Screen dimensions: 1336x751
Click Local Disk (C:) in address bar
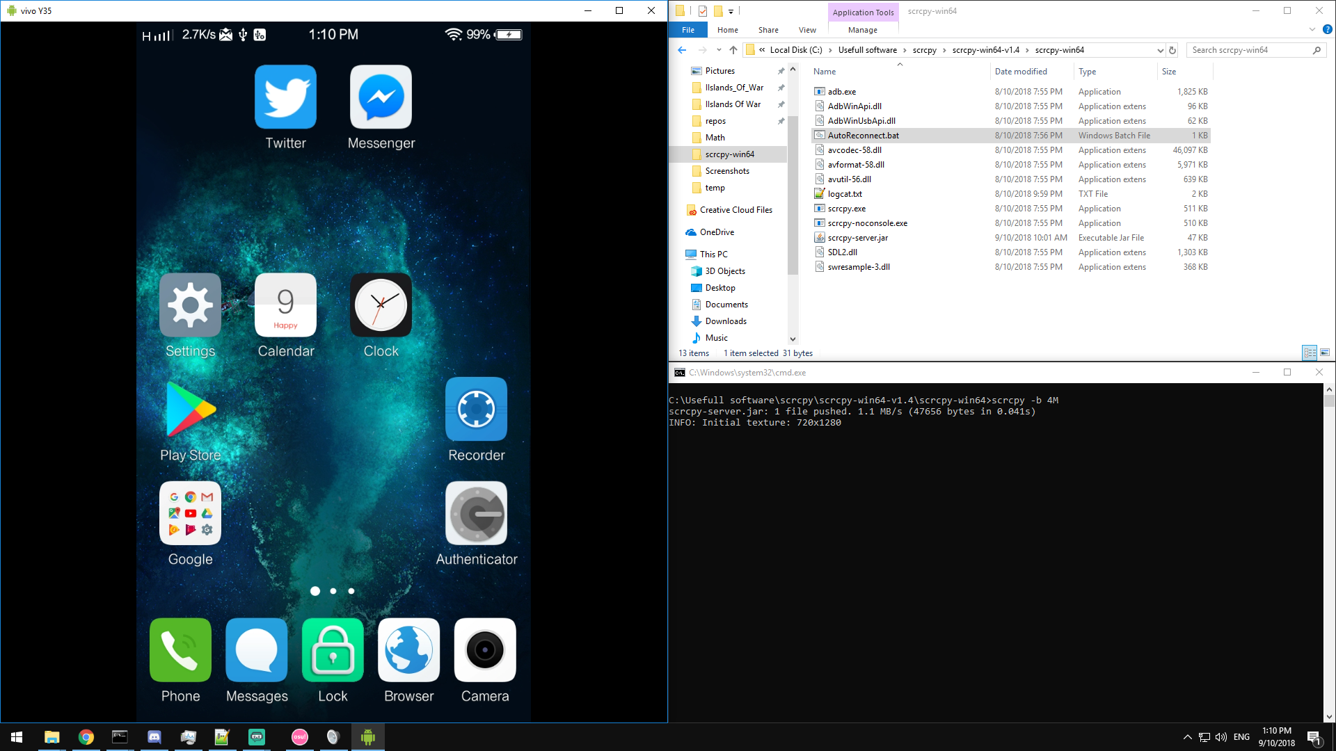796,50
